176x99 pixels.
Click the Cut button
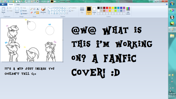coord(9,8)
